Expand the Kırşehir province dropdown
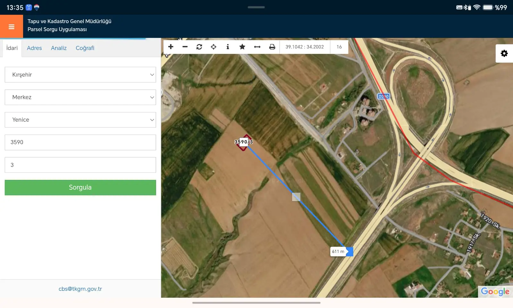The width and height of the screenshot is (513, 308). 80,75
